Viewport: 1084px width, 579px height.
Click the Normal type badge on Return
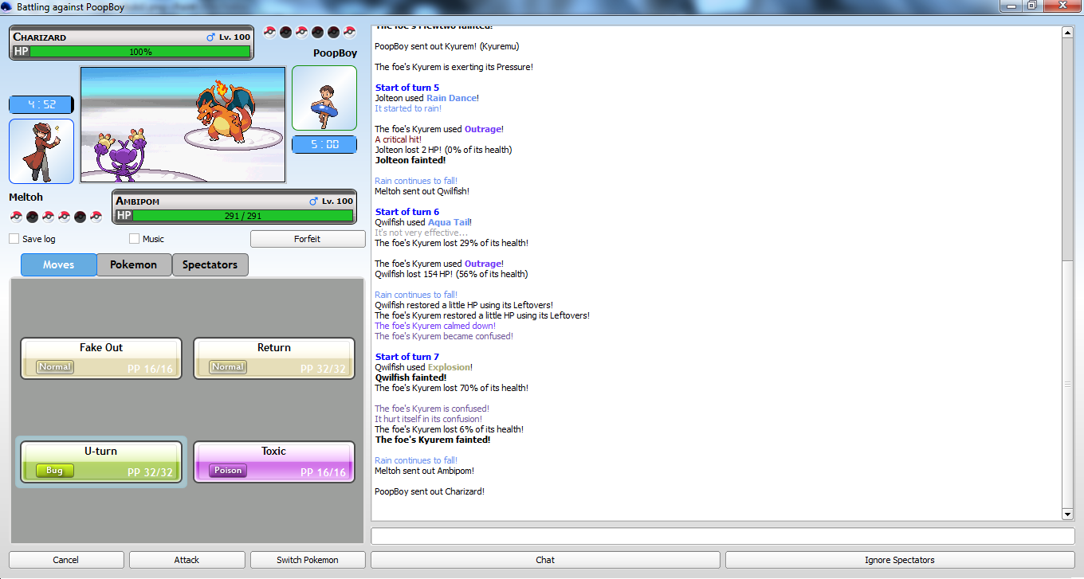[228, 367]
